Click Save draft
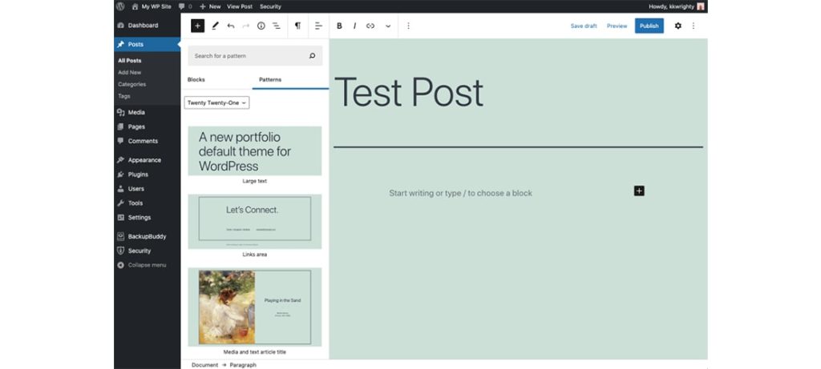Viewport: 821px width, 369px height. pyautogui.click(x=584, y=26)
